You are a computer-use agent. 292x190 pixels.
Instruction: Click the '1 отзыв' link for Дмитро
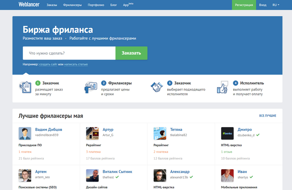(227, 152)
